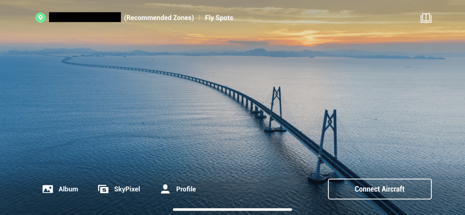
Task: Tap the Album picture icon
Action: point(48,189)
